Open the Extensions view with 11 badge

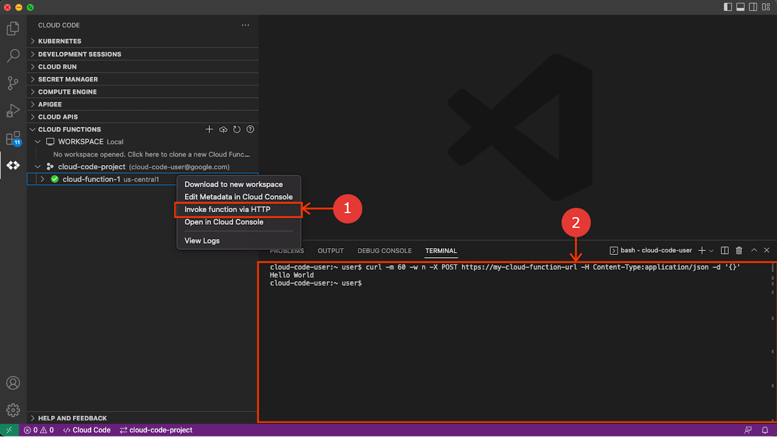coord(13,138)
